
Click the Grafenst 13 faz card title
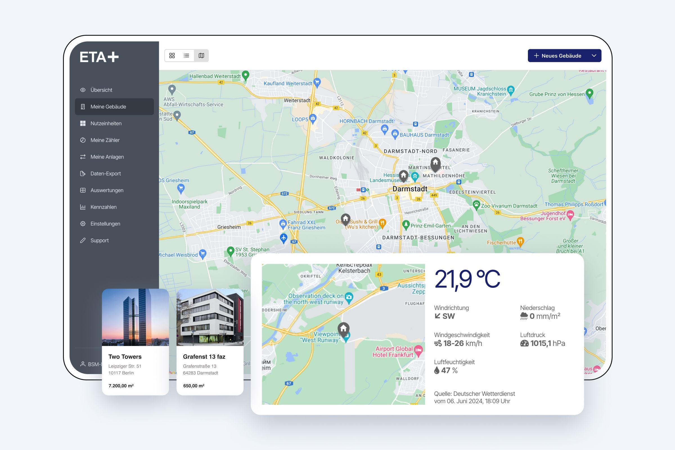coord(204,357)
